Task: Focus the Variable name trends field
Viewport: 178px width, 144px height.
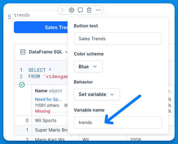Action: click(118, 122)
